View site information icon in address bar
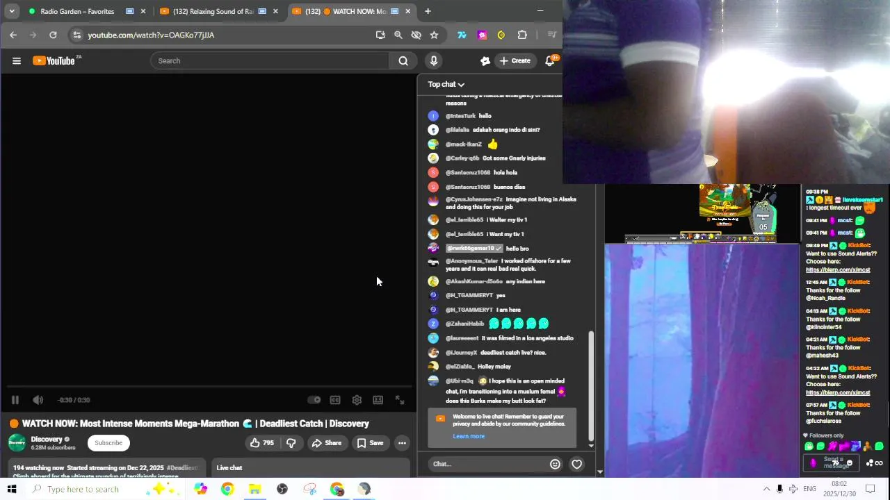 click(x=76, y=35)
